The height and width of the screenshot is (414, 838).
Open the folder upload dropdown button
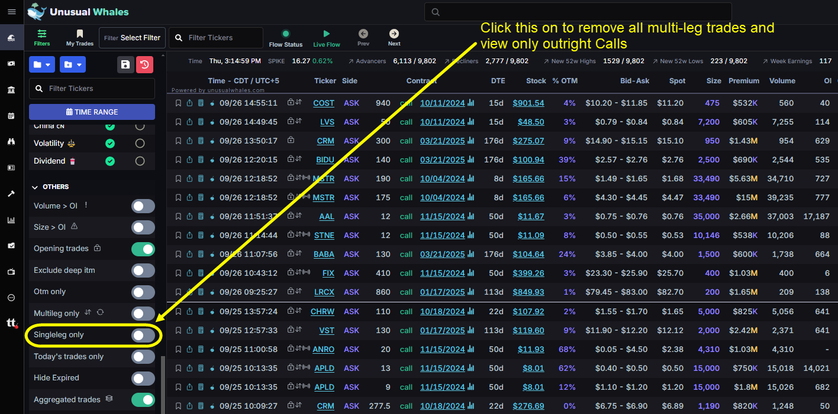[x=72, y=64]
